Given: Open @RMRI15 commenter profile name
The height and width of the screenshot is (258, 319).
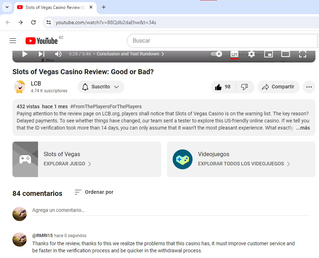Looking at the screenshot, I should (x=43, y=236).
